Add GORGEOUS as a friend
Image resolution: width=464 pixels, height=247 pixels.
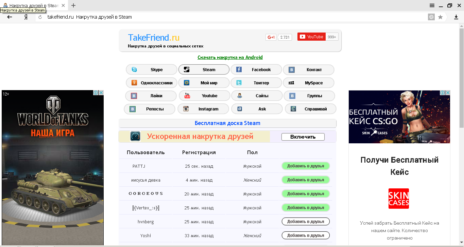[306, 194]
